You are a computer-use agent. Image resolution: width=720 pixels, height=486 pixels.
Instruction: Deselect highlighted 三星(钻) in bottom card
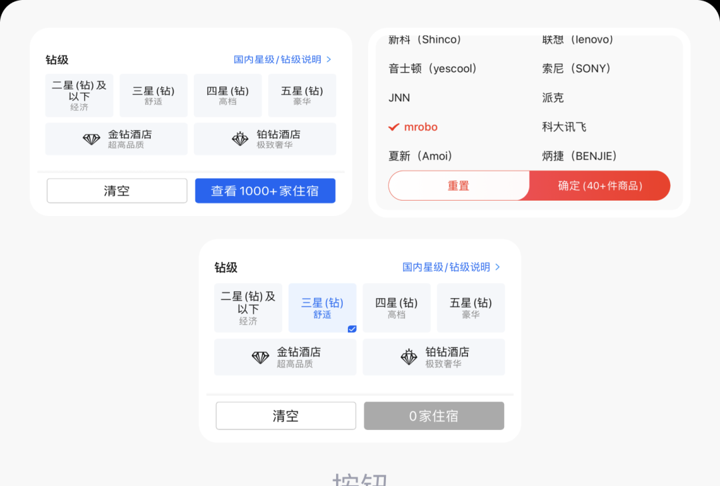[323, 308]
